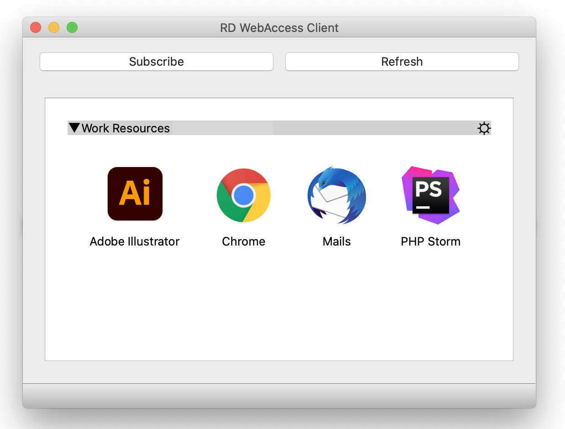Close the RD WebAccess Client window
This screenshot has width=565, height=429.
click(x=36, y=27)
